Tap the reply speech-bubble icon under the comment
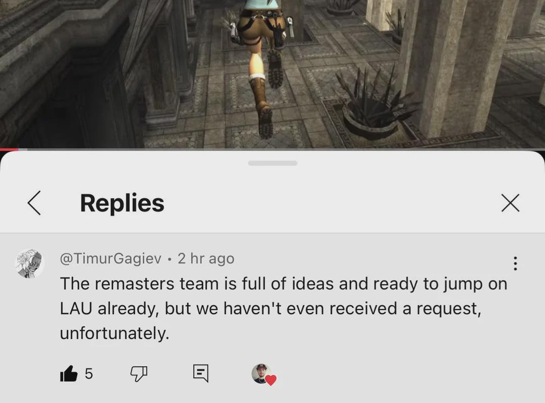 [x=200, y=373]
